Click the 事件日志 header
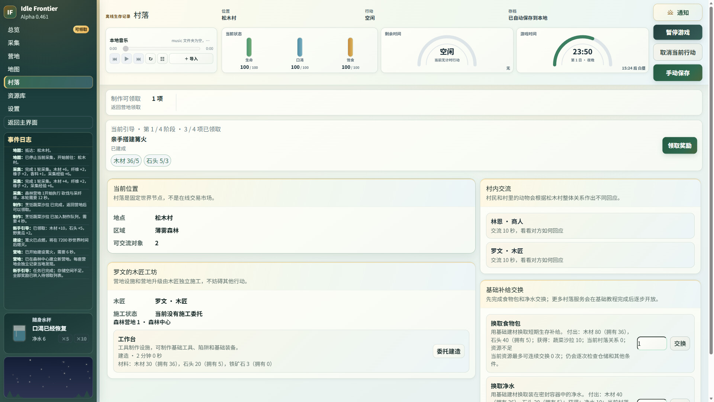This screenshot has width=714, height=402. (20, 140)
